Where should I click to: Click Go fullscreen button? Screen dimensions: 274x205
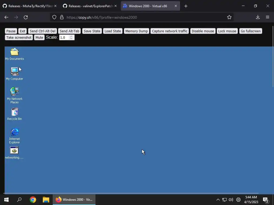point(250,31)
